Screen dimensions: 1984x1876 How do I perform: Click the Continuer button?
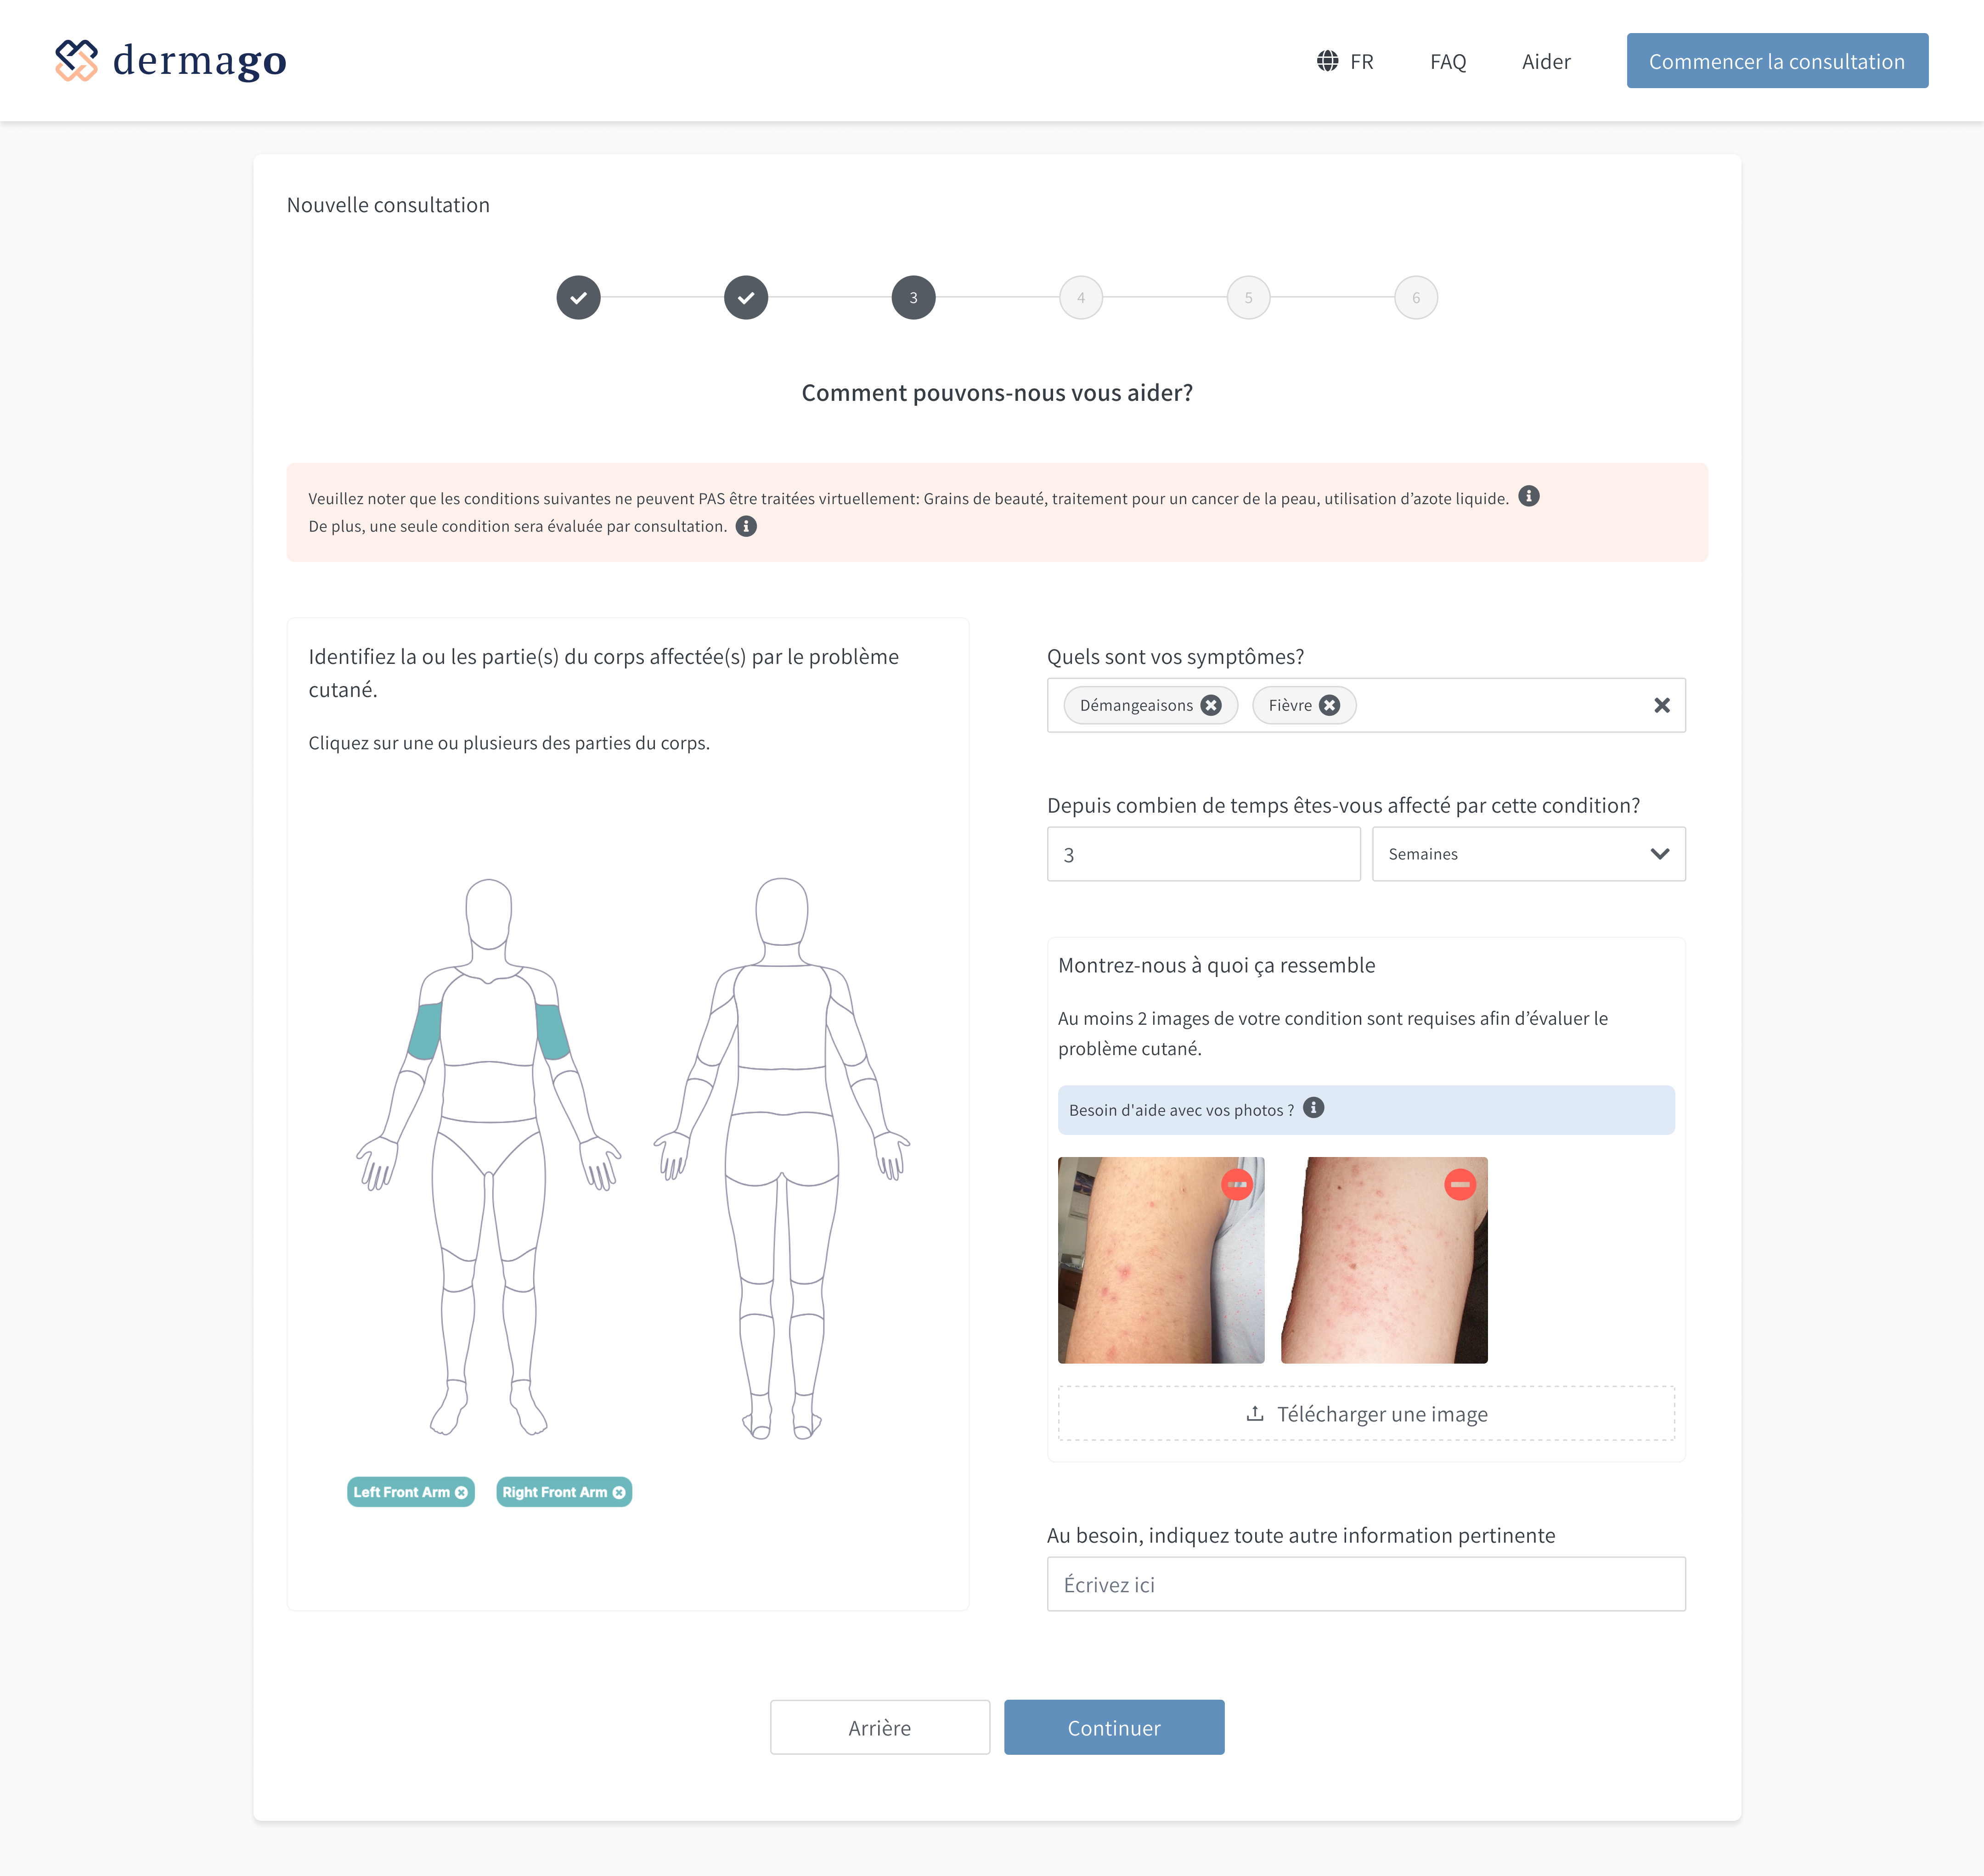(x=1114, y=1727)
